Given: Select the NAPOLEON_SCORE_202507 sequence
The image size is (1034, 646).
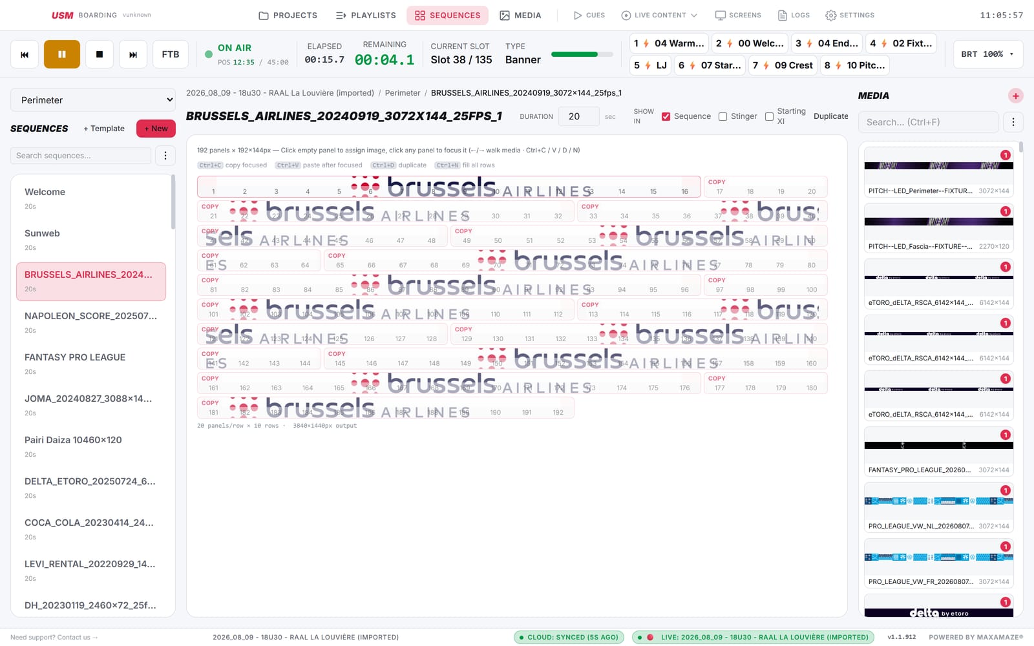Looking at the screenshot, I should pos(91,322).
